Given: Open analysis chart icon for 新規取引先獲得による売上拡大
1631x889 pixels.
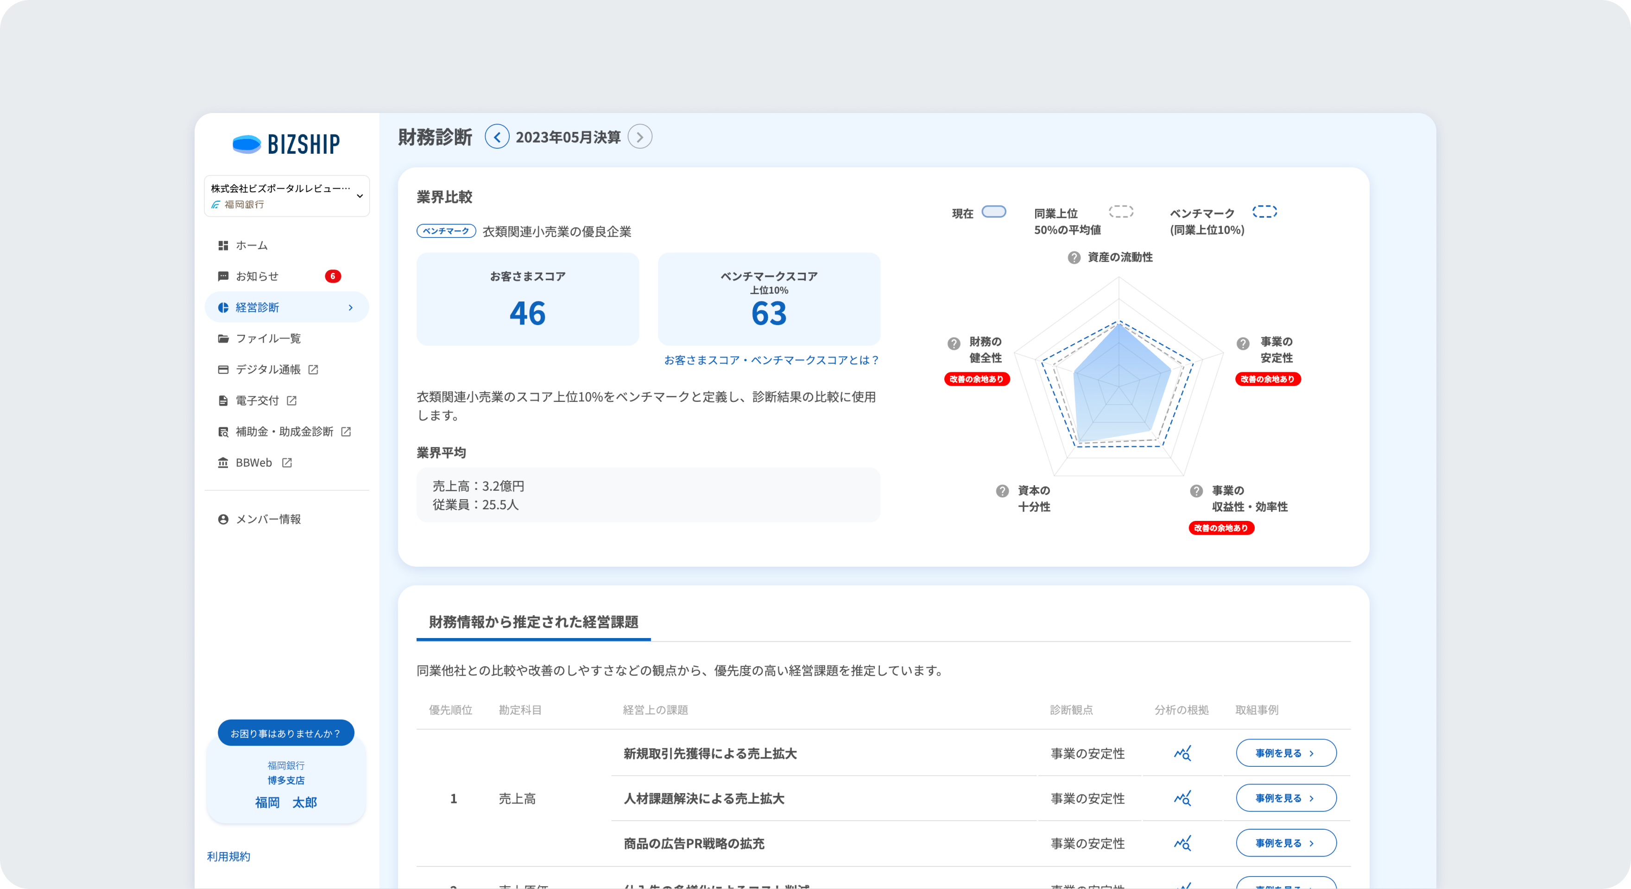Looking at the screenshot, I should 1182,753.
